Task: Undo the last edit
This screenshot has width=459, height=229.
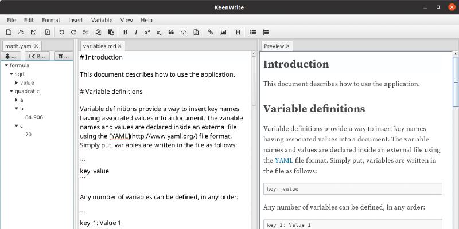Action: 61,32
